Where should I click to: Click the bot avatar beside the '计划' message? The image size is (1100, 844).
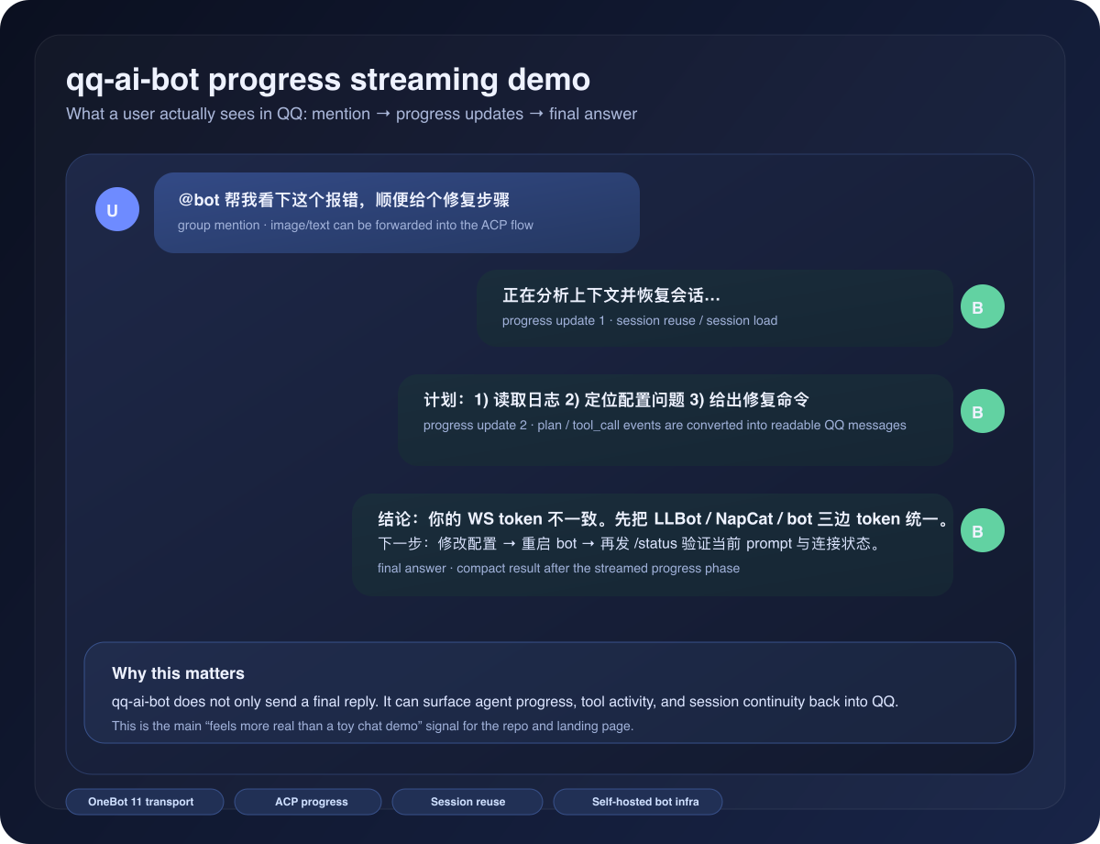click(x=983, y=411)
